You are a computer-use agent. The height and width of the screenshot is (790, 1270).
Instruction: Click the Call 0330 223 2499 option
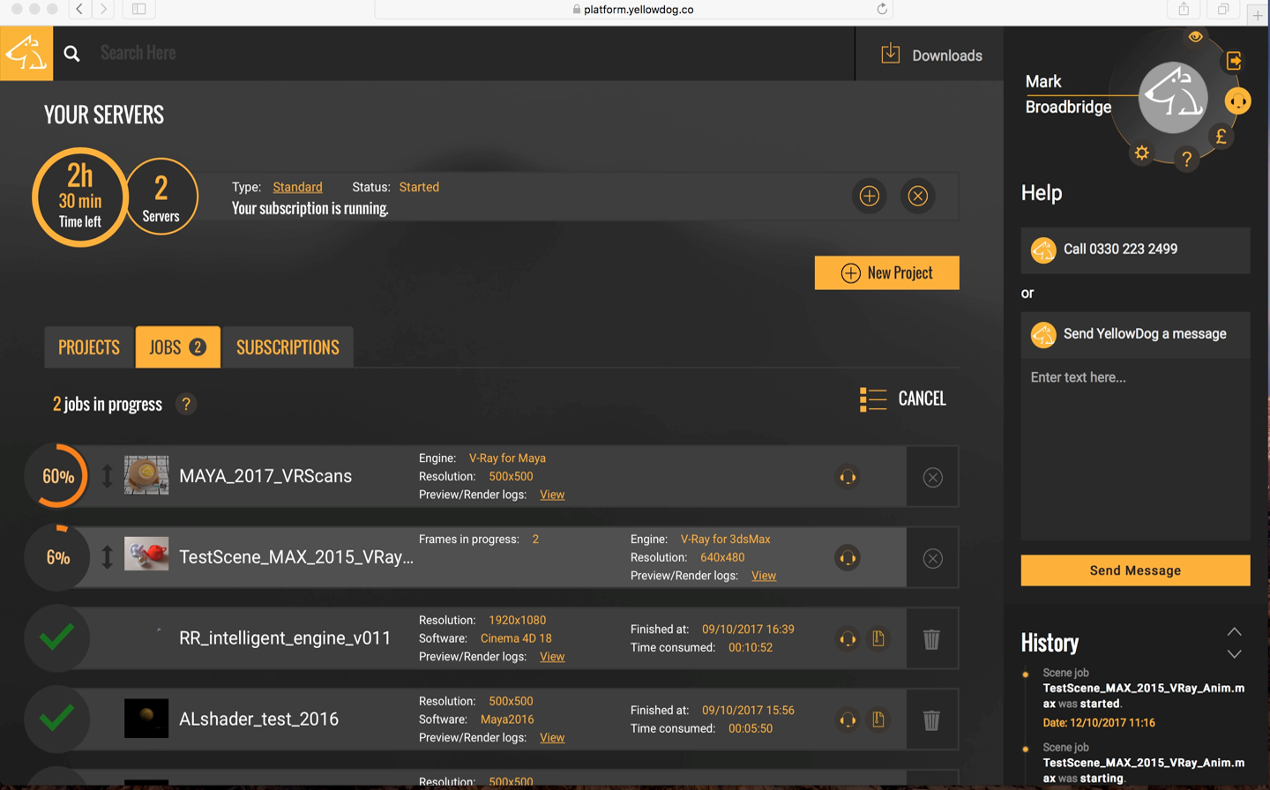(1135, 250)
